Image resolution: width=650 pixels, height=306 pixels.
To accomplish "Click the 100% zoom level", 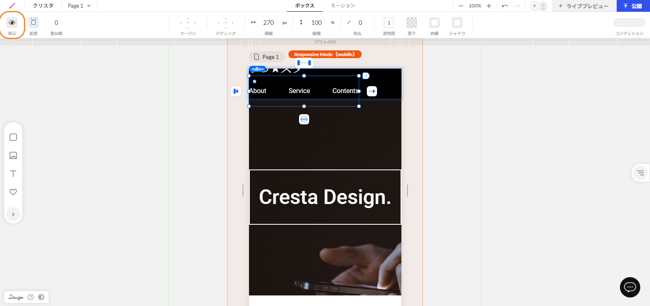I will pyautogui.click(x=475, y=6).
